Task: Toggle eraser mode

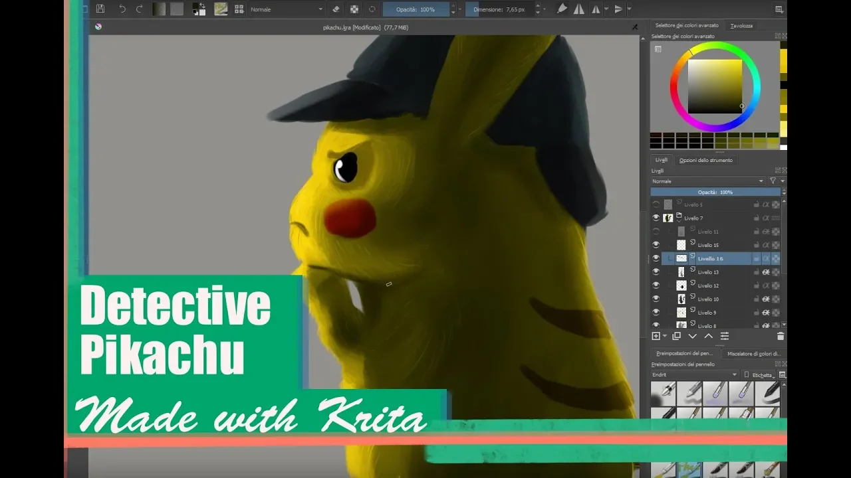Action: [x=336, y=9]
